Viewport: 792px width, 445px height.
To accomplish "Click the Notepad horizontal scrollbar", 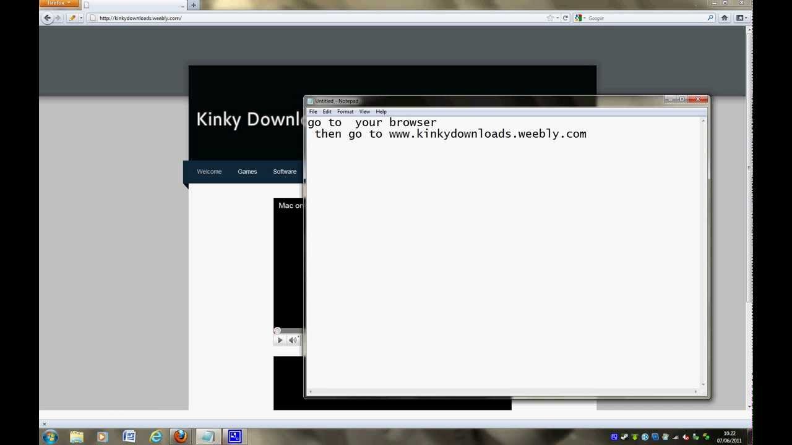I will (x=503, y=391).
